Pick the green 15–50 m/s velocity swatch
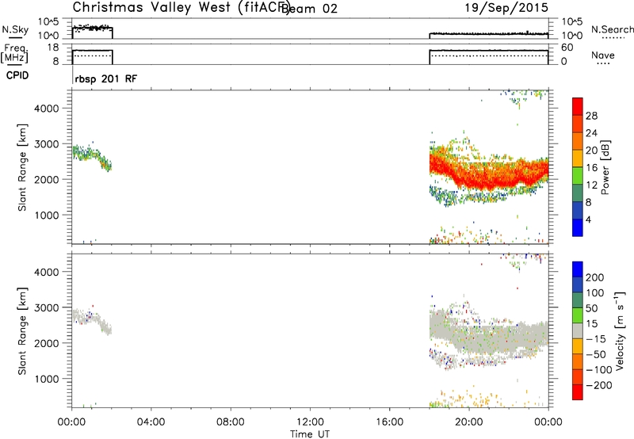 578,315
